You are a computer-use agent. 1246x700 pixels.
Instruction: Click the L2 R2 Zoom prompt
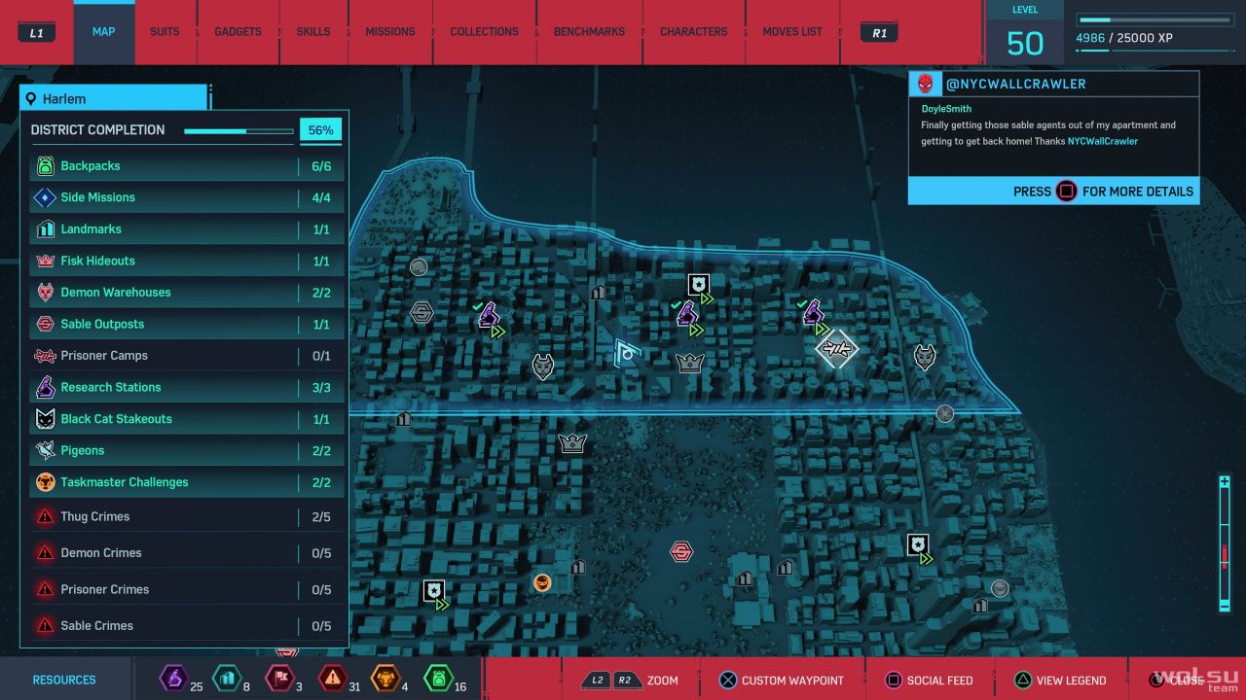[x=630, y=681]
